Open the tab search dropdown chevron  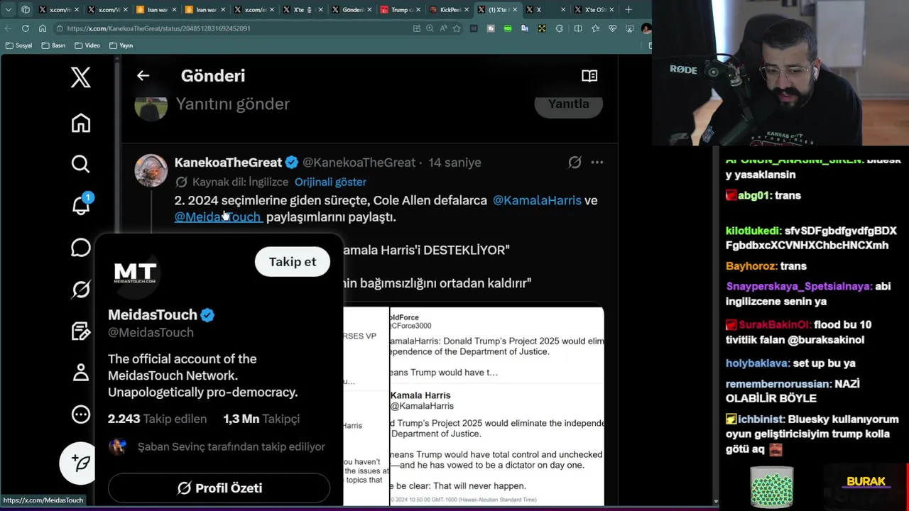tap(8, 10)
